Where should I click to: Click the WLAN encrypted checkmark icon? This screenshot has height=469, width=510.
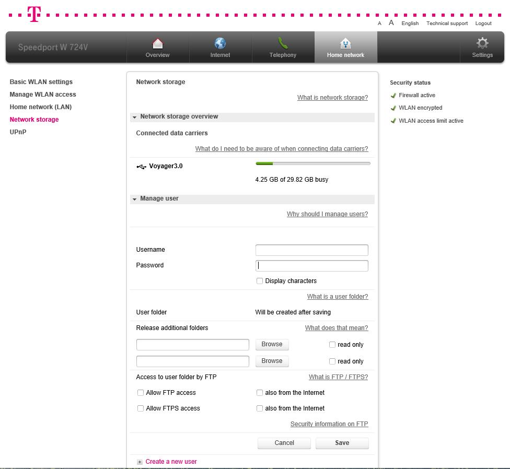pos(393,108)
